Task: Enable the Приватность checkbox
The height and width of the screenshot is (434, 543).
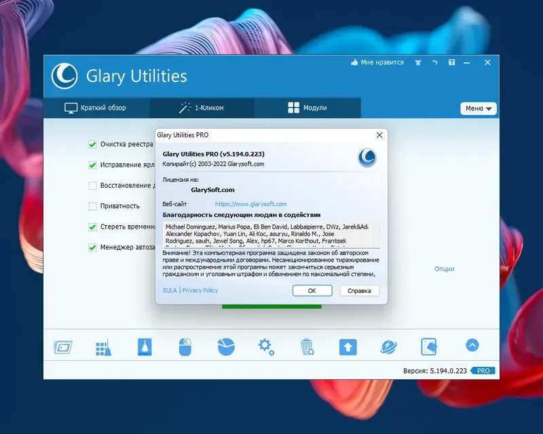Action: (x=92, y=206)
